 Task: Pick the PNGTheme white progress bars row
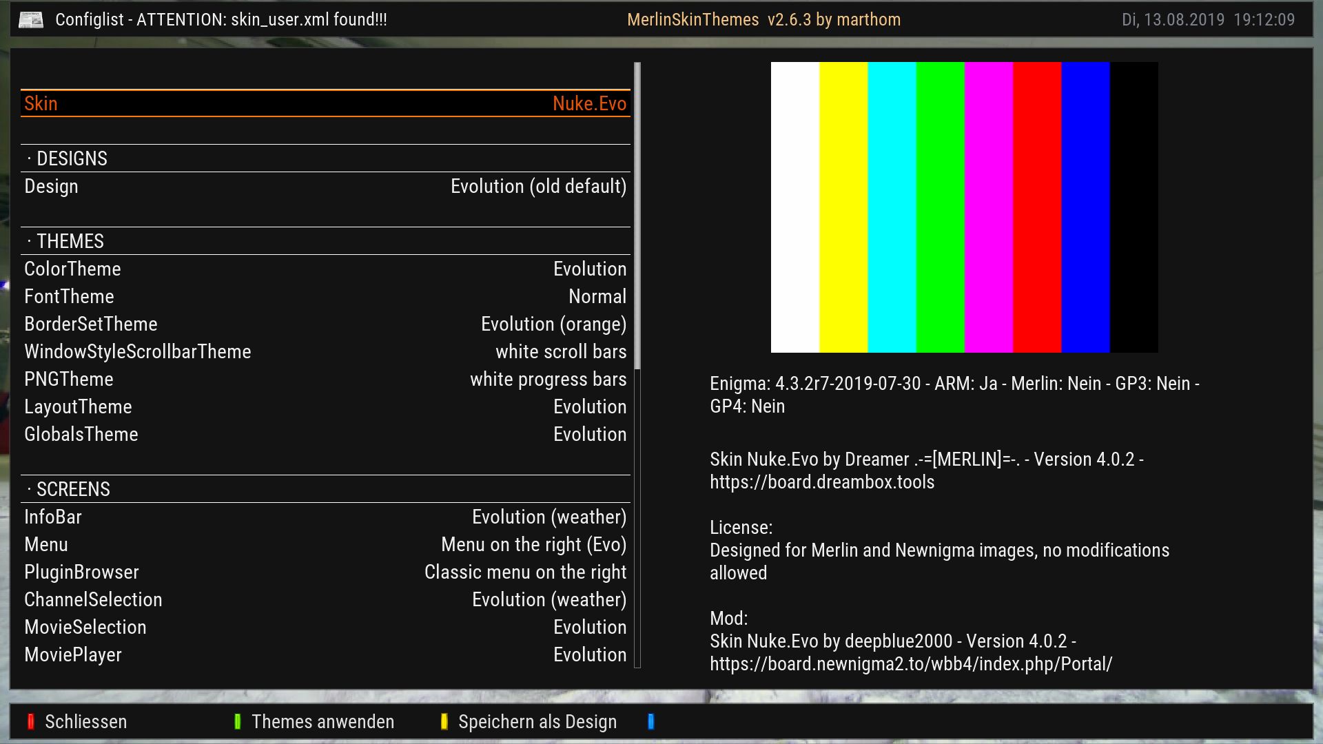coord(325,379)
